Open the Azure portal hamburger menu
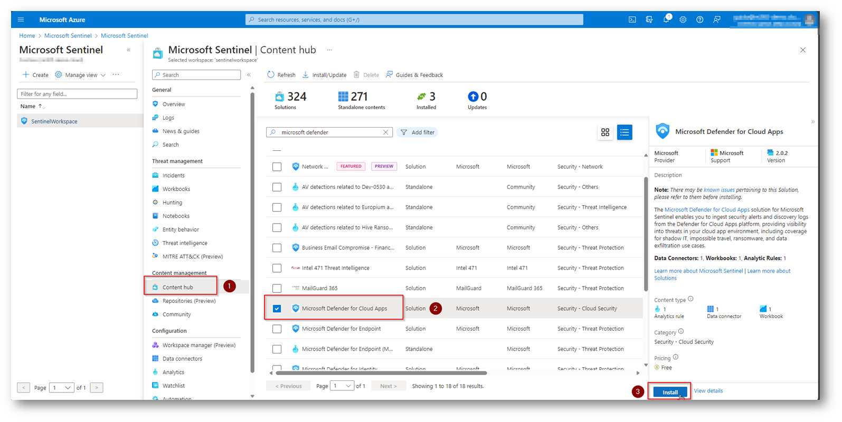The width and height of the screenshot is (842, 422). click(21, 20)
